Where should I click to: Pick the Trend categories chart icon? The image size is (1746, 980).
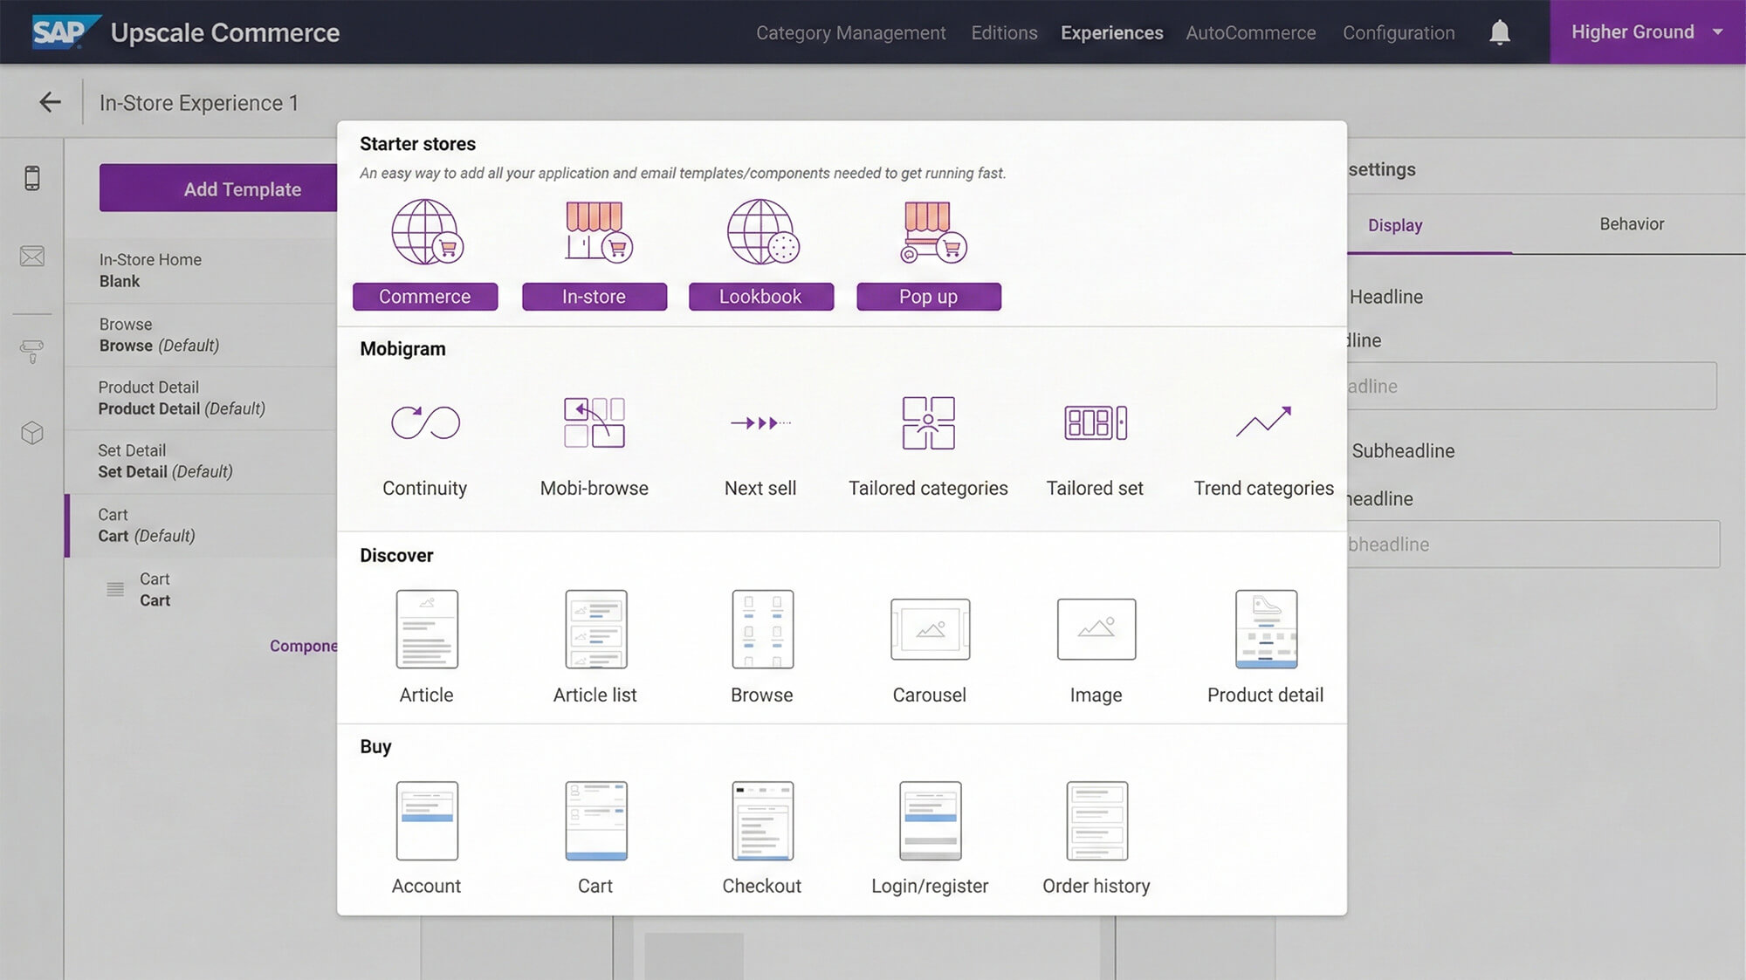click(x=1263, y=422)
